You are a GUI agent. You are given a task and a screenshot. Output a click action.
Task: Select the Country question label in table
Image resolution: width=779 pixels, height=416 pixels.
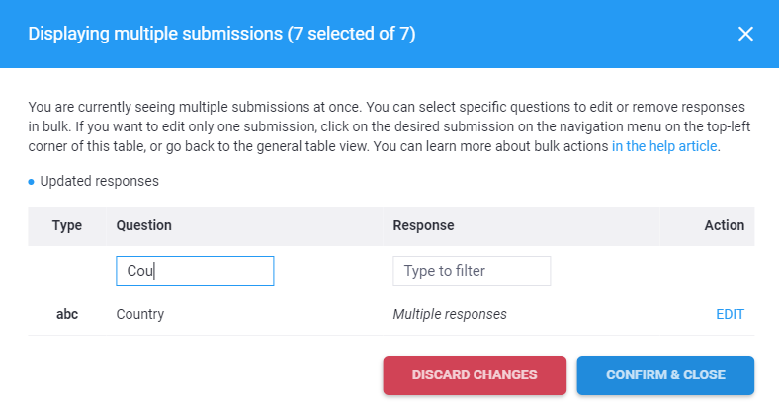coord(140,314)
